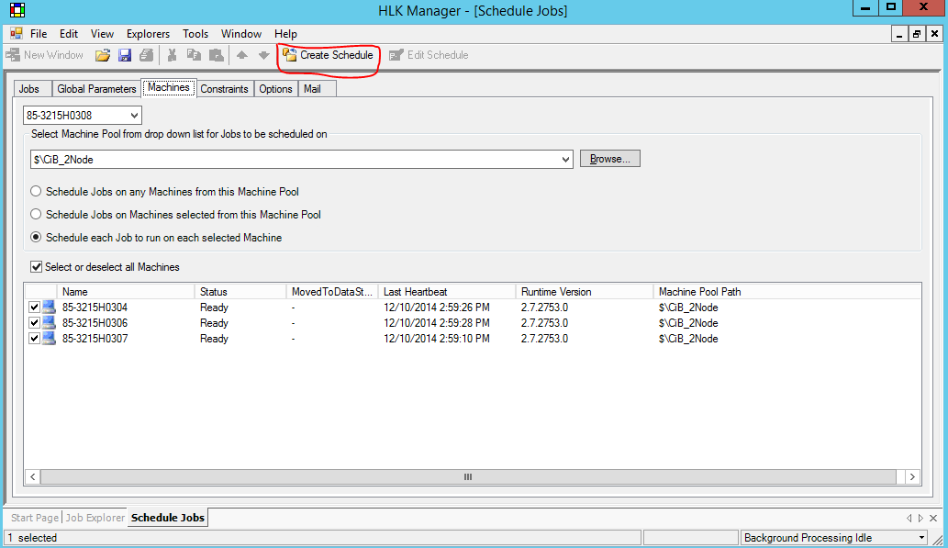Click computer icon for machine 85-3215H0307
Viewport: 948px width, 548px height.
pyautogui.click(x=49, y=339)
